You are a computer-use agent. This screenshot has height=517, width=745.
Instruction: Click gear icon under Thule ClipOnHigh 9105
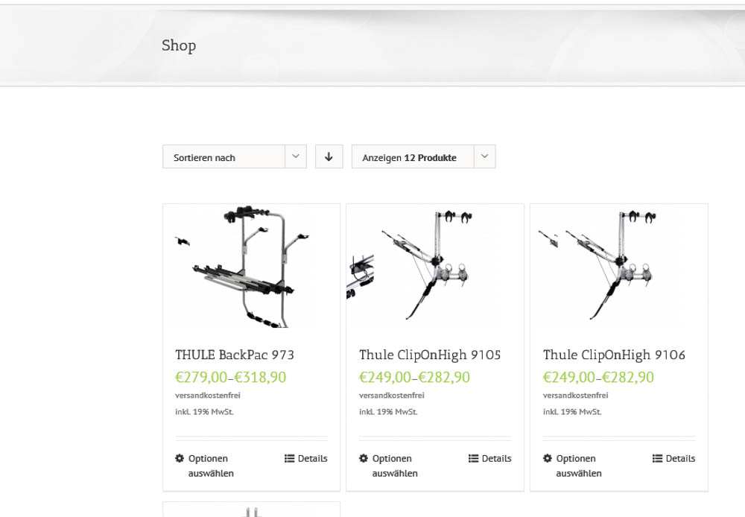(364, 458)
